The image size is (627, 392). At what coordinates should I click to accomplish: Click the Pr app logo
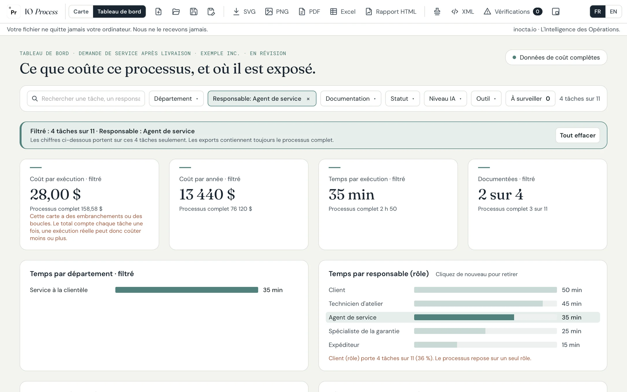click(x=13, y=12)
